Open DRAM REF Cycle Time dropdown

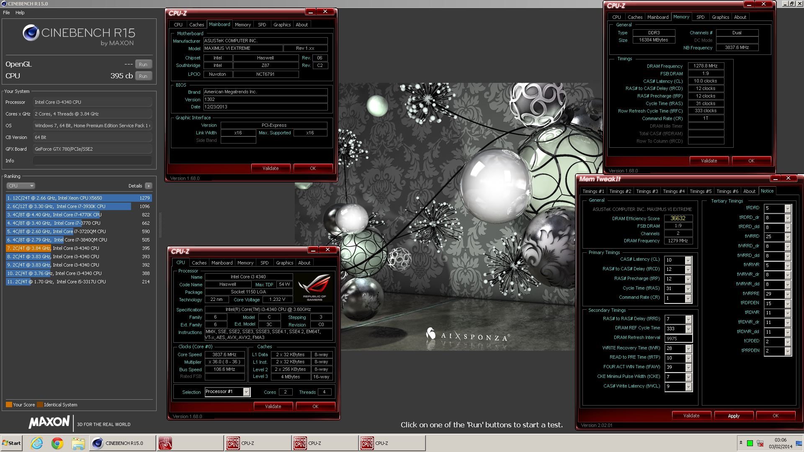[688, 329]
